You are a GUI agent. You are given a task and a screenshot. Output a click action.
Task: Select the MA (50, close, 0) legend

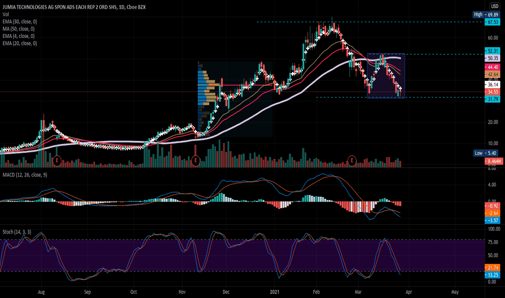pos(18,29)
